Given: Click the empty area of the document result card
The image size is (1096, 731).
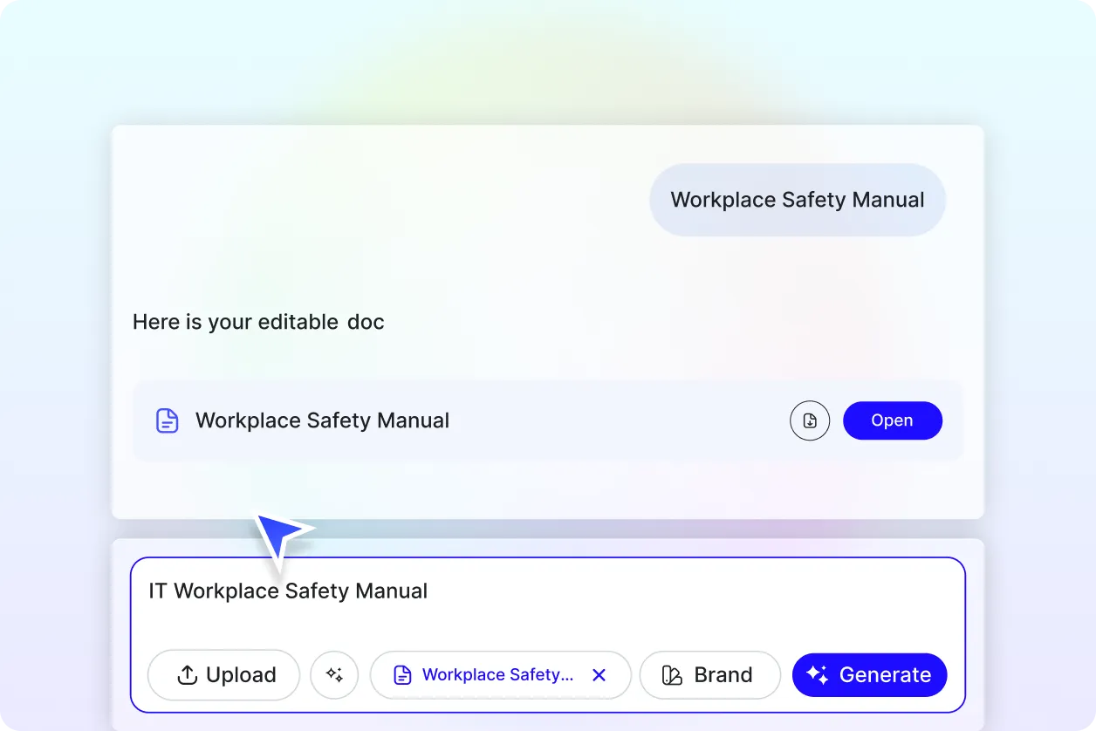Looking at the screenshot, I should pos(611,420).
